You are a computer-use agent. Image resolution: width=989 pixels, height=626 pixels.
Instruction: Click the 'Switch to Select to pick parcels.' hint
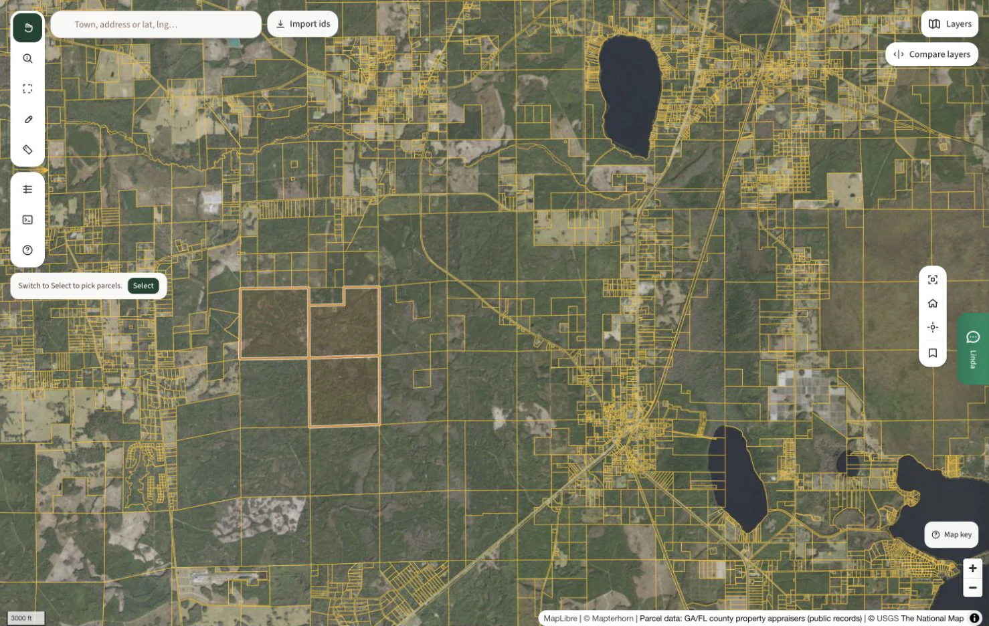click(70, 286)
